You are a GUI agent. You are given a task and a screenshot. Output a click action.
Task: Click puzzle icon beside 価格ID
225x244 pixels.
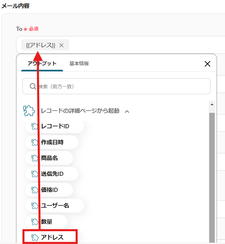click(34, 190)
